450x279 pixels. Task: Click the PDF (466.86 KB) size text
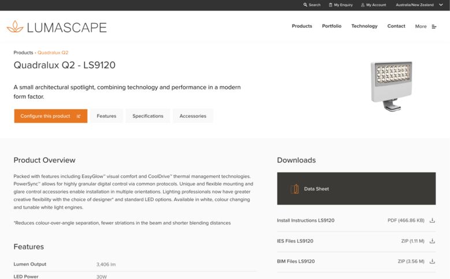click(406, 221)
